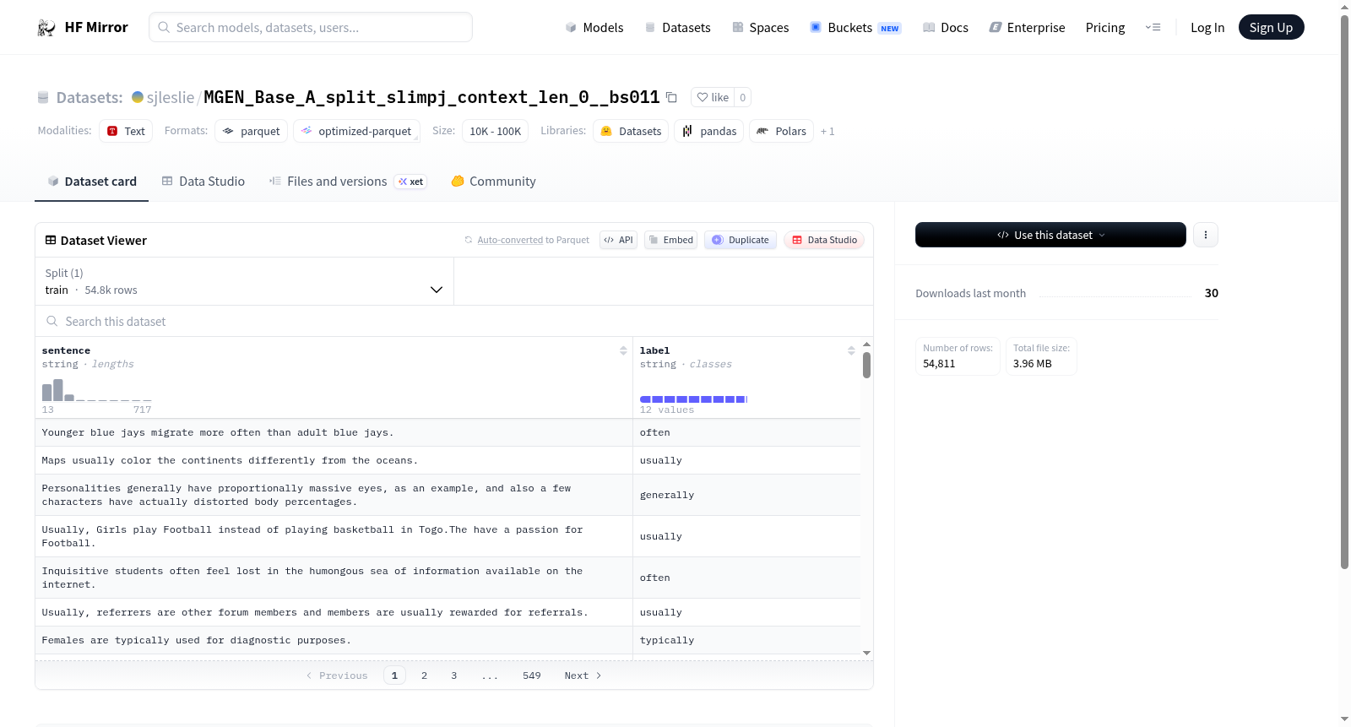Open the Models page
The height and width of the screenshot is (727, 1351).
[594, 28]
